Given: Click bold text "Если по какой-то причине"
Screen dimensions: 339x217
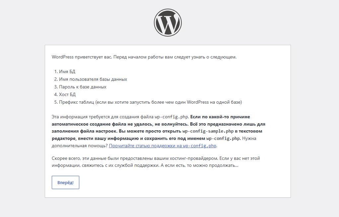Looking at the screenshot, I should pos(220,117).
